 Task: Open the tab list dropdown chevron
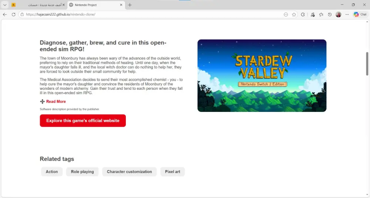coord(5,5)
